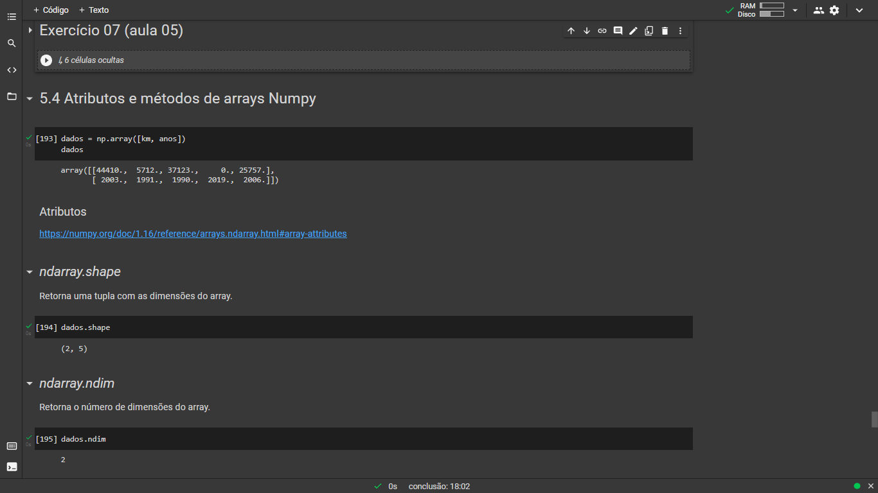The width and height of the screenshot is (878, 493).
Task: Run cell [194] via its execution indicator
Action: [x=46, y=327]
